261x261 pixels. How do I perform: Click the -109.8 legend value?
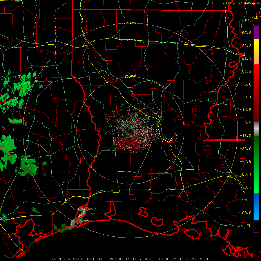(244, 213)
